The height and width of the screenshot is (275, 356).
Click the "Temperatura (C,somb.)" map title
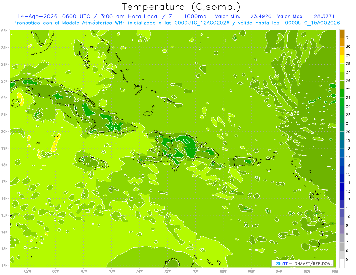(x=181, y=7)
